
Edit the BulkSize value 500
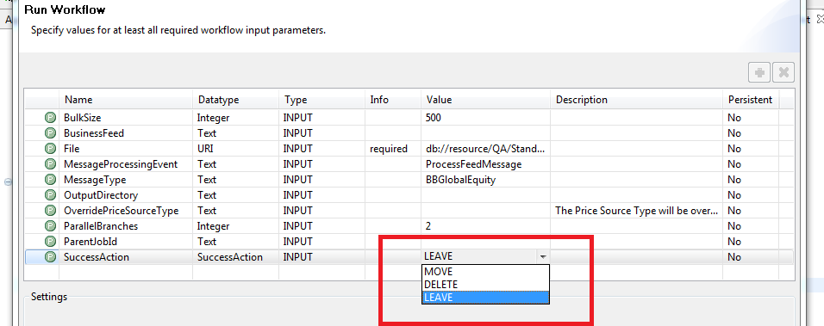click(485, 118)
